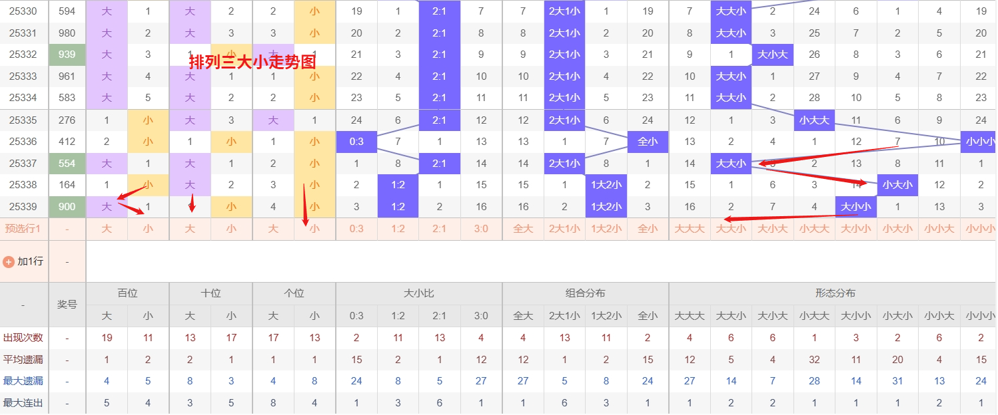Screen dimensions: 998x415
Task: Click the 组合分布 column group header
Action: (586, 293)
